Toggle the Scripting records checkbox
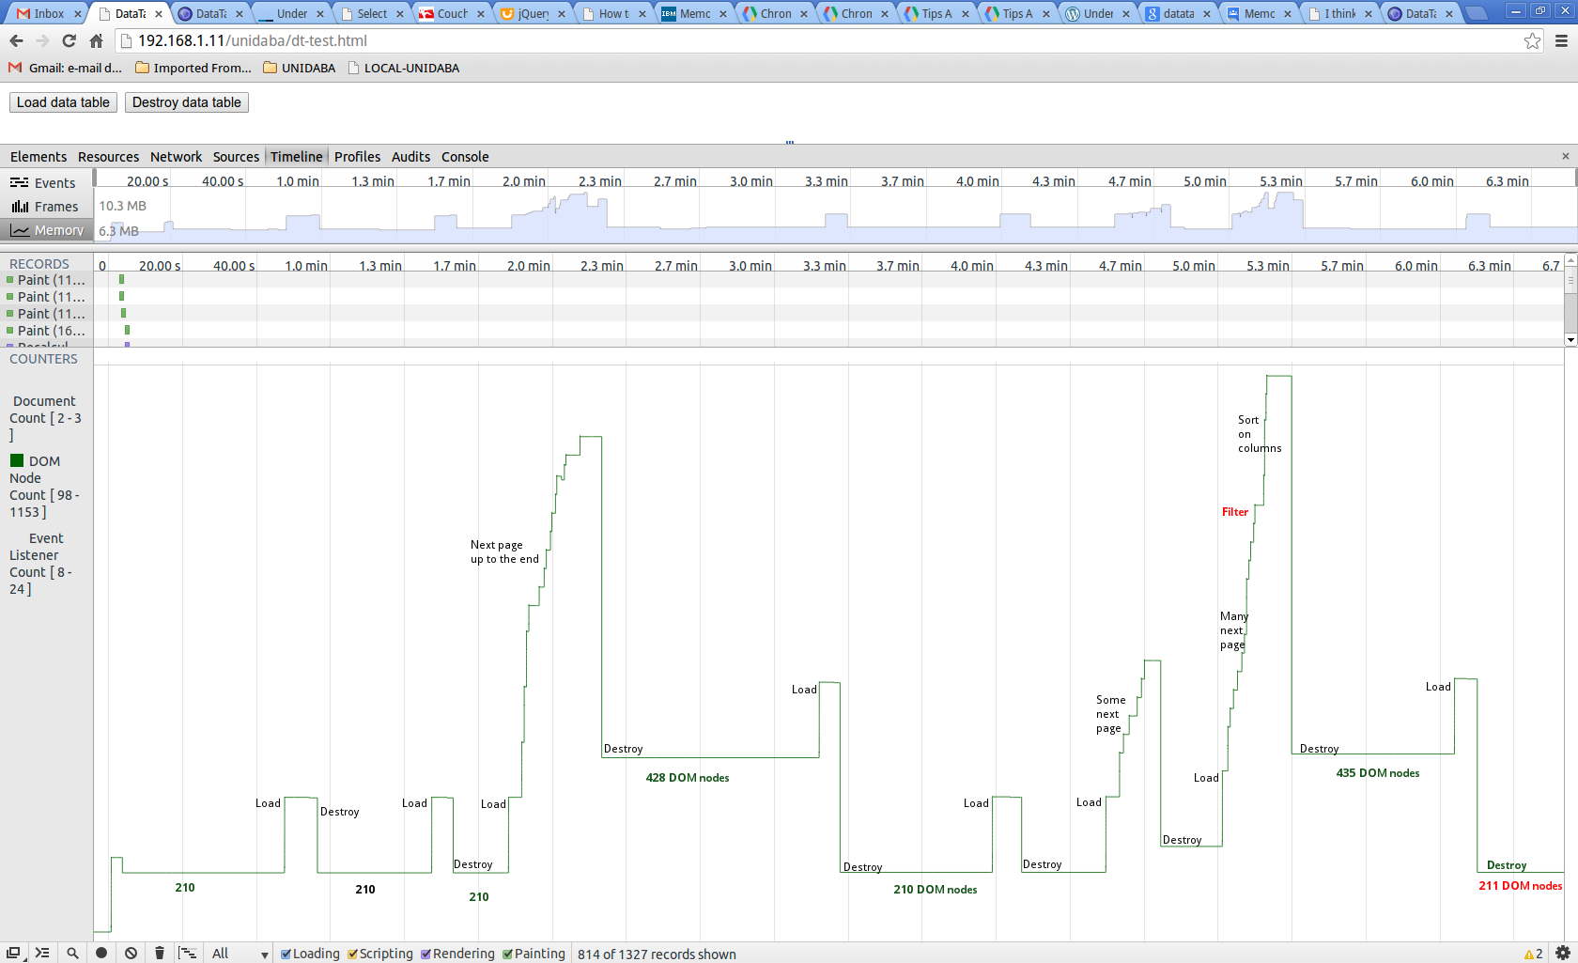This screenshot has height=963, width=1578. tap(352, 954)
